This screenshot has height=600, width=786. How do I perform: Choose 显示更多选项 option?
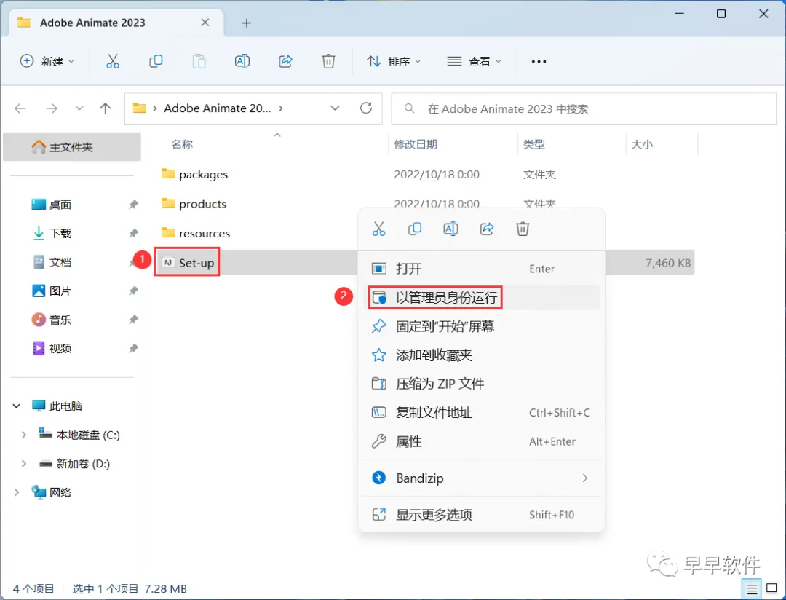(x=481, y=515)
